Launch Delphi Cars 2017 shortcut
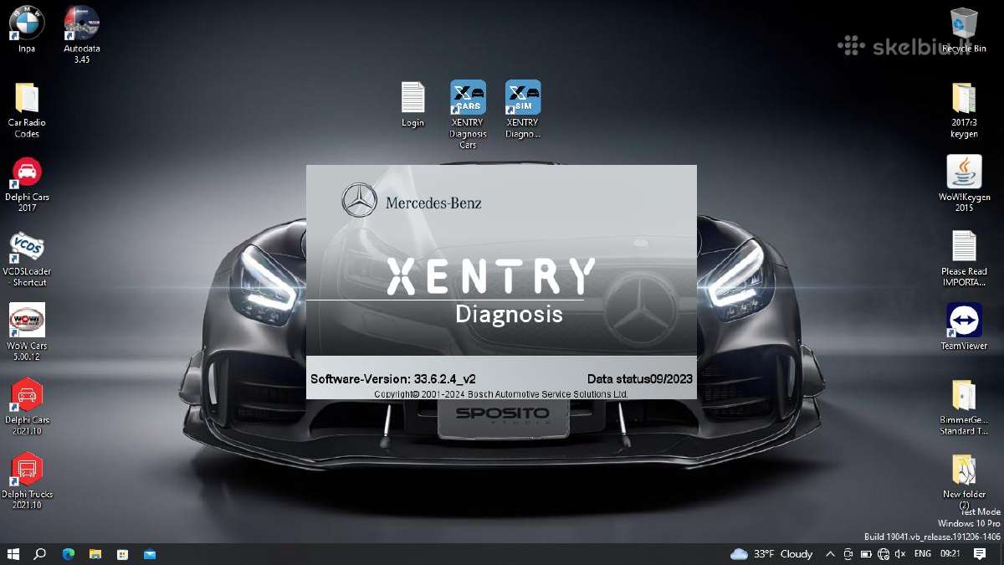Image resolution: width=1004 pixels, height=565 pixels. coord(27,185)
